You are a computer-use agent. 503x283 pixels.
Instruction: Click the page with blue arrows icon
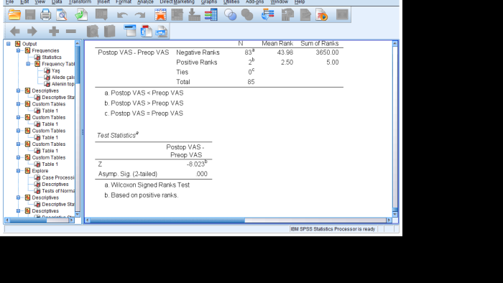pos(162,32)
